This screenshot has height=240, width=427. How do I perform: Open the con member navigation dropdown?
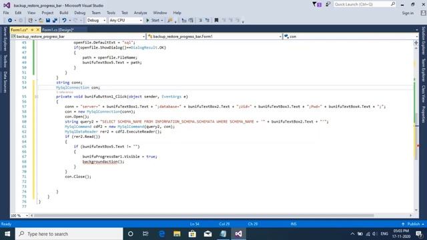351,36
